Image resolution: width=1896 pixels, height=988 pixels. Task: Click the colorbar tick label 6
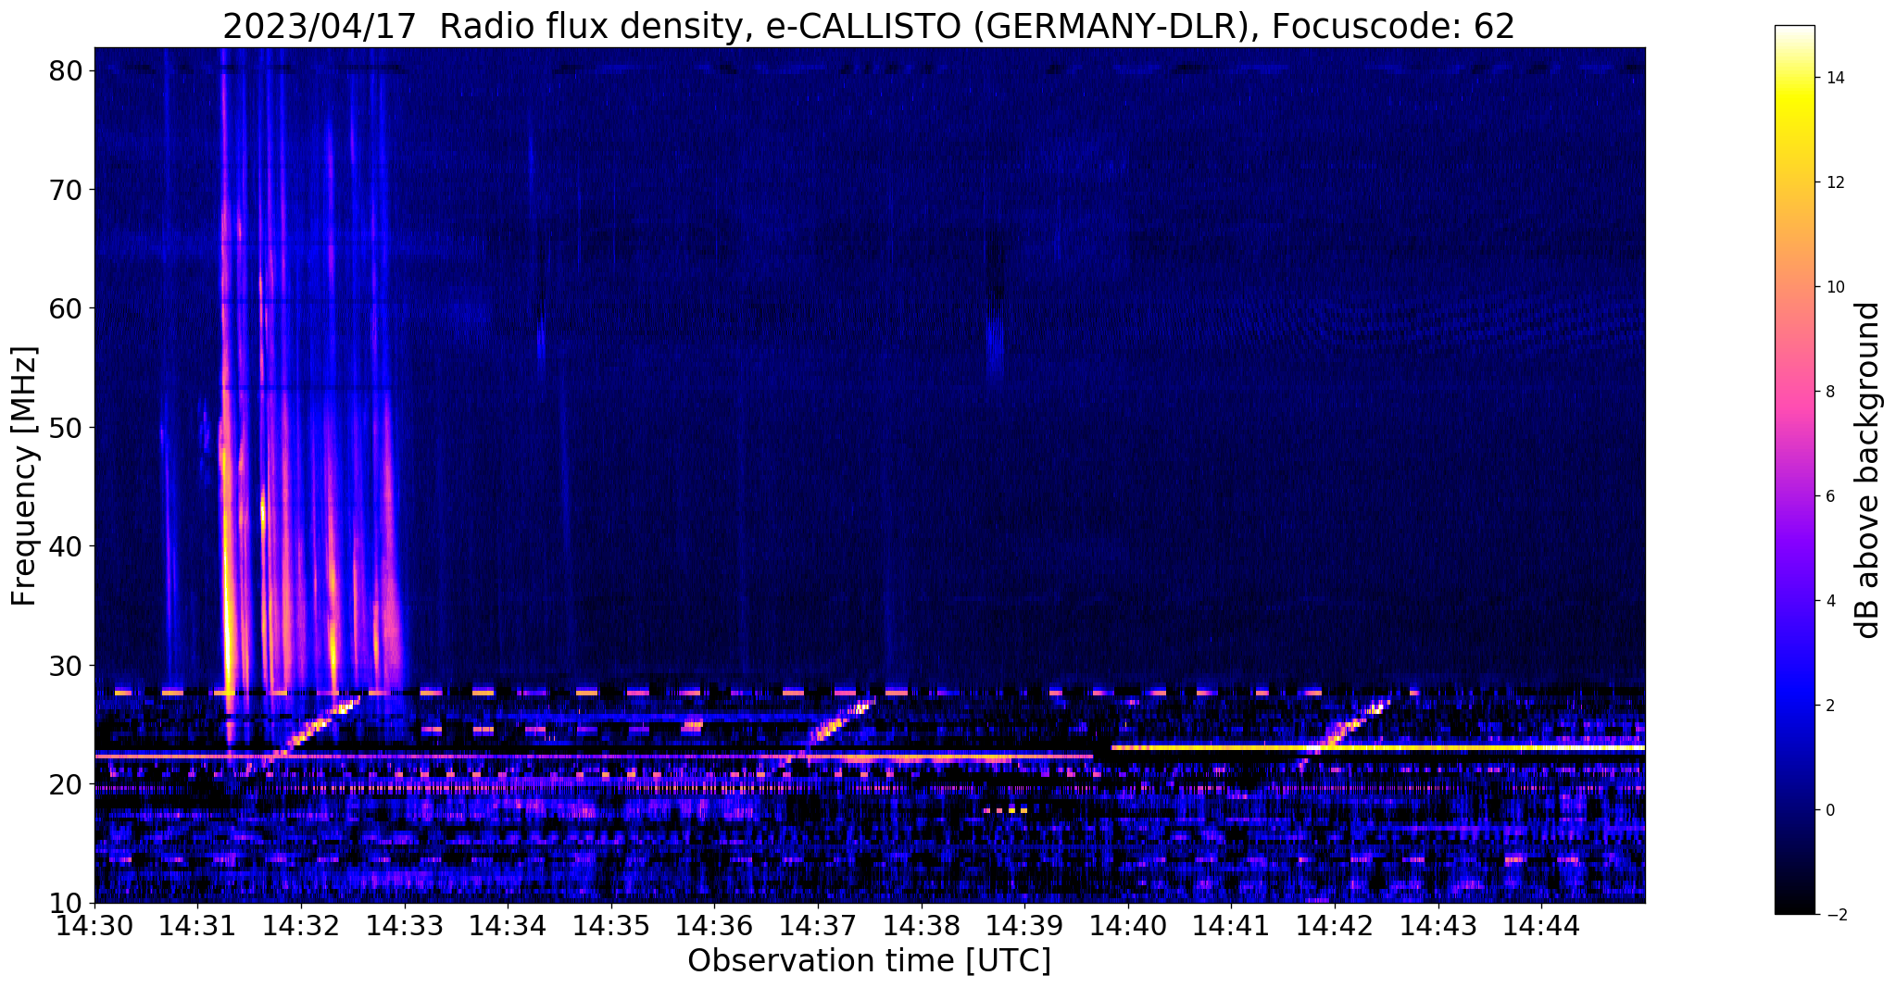click(1829, 496)
